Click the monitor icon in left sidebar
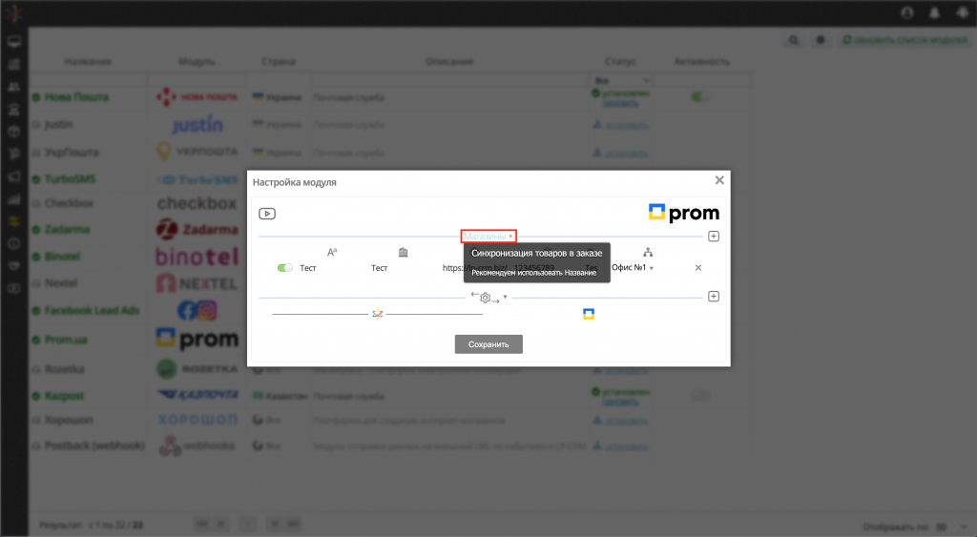The width and height of the screenshot is (977, 537). [x=13, y=42]
